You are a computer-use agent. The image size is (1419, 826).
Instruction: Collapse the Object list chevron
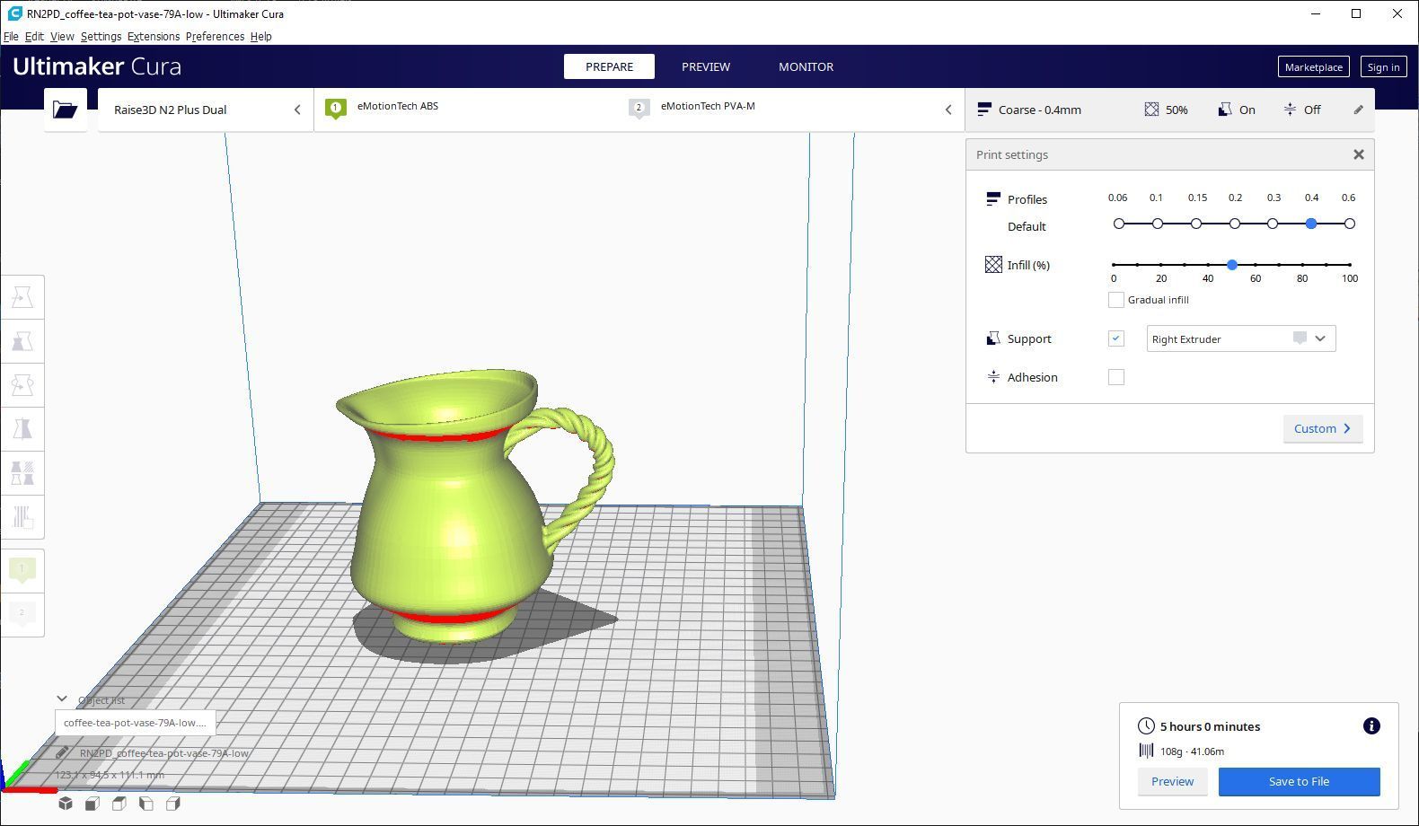tap(62, 699)
